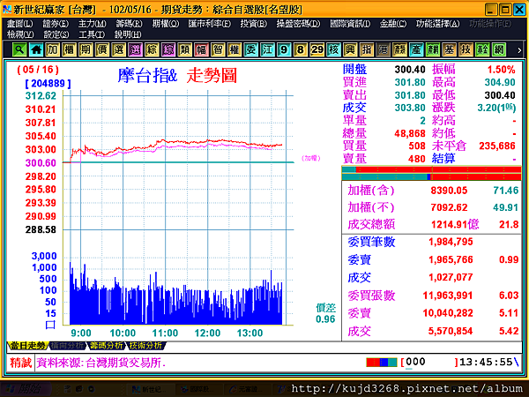This screenshot has width=529, height=397.
Task: Open the 工具(T) menu
Action: coord(92,34)
